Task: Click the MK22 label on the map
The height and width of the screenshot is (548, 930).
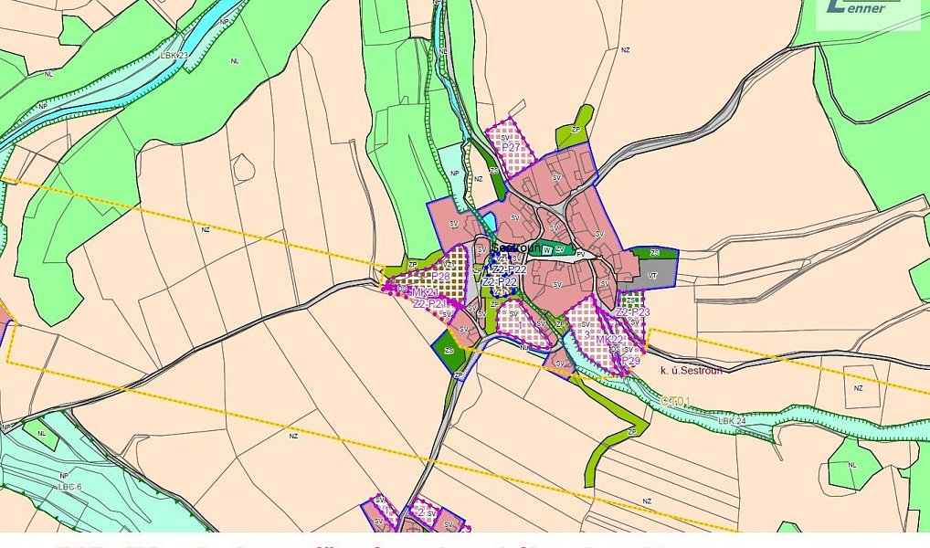Action: pos(609,340)
